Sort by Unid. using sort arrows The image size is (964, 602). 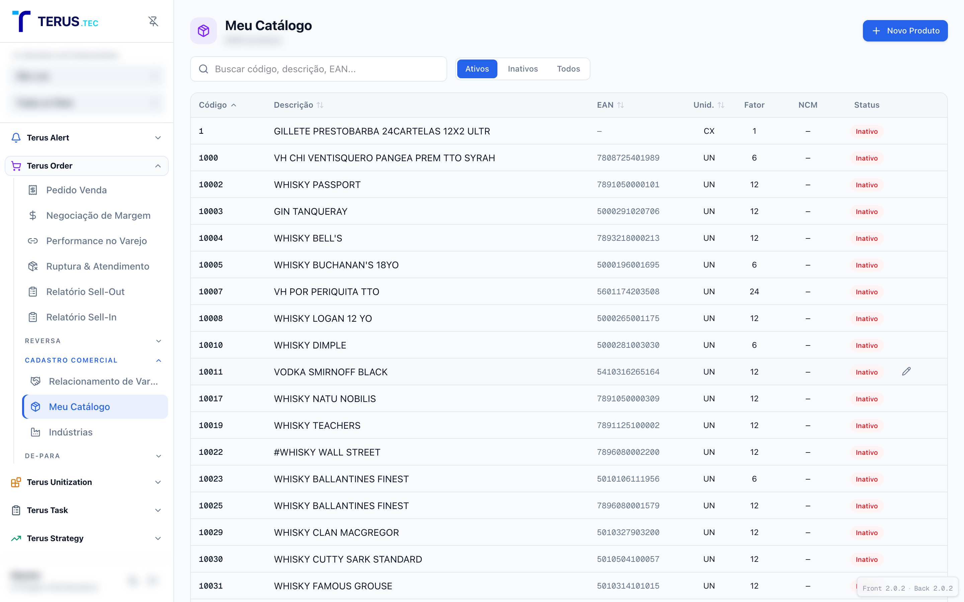pyautogui.click(x=721, y=105)
